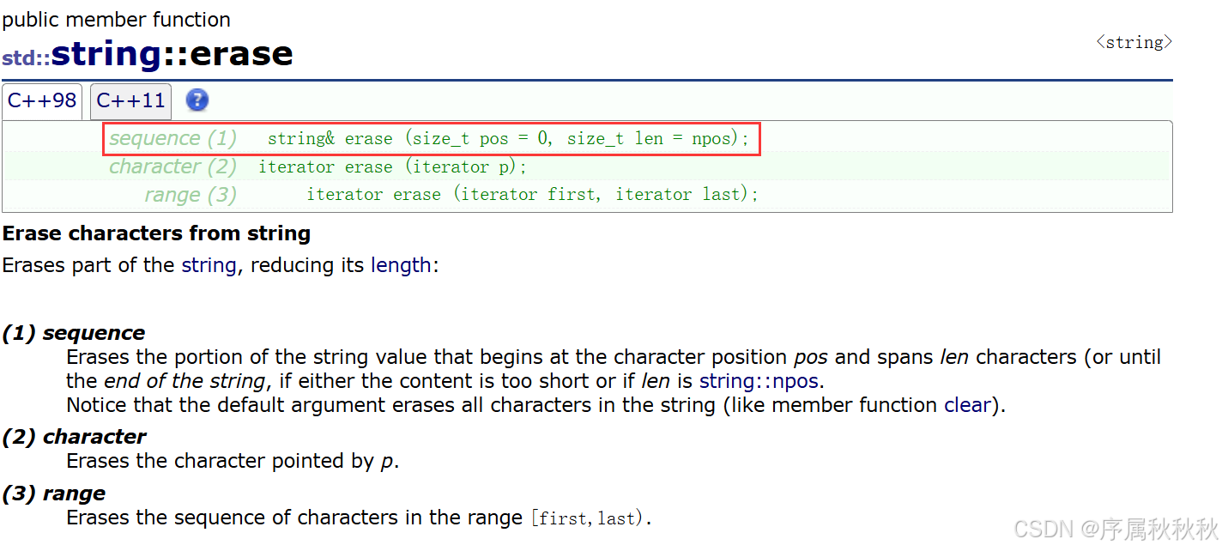Switch to the C++98 tab
This screenshot has height=551, width=1222.
click(x=42, y=100)
